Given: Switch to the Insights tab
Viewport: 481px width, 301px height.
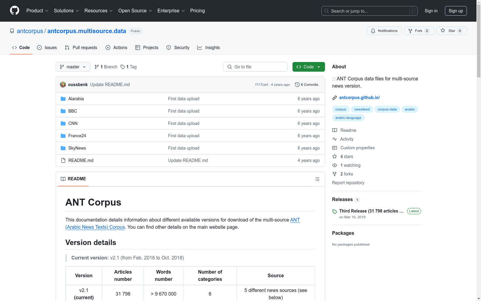Looking at the screenshot, I should tap(209, 48).
